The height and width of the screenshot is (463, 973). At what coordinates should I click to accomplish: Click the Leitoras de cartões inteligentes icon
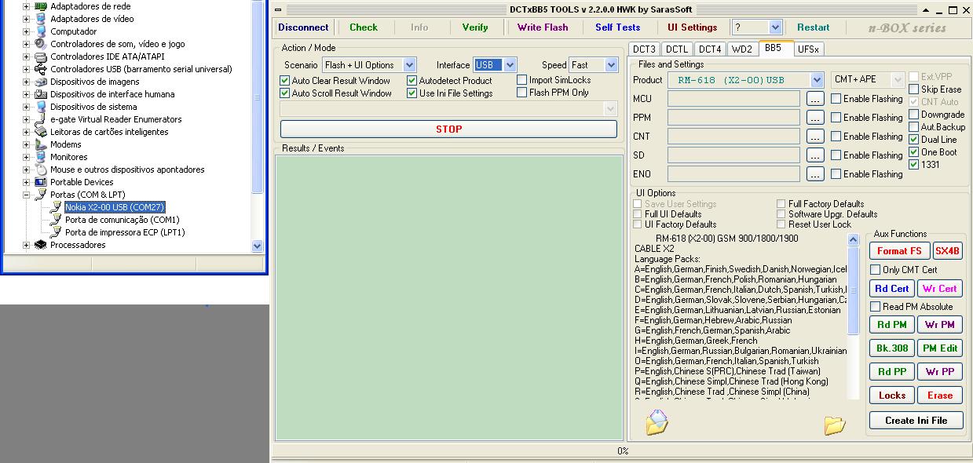[x=41, y=132]
